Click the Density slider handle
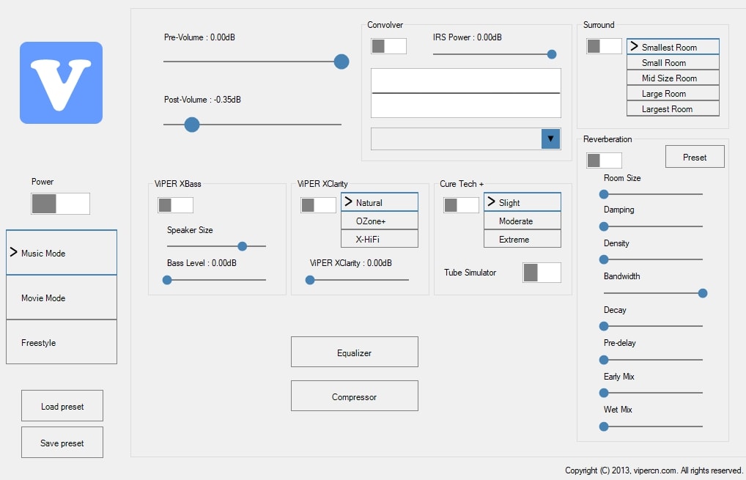 [x=604, y=259]
